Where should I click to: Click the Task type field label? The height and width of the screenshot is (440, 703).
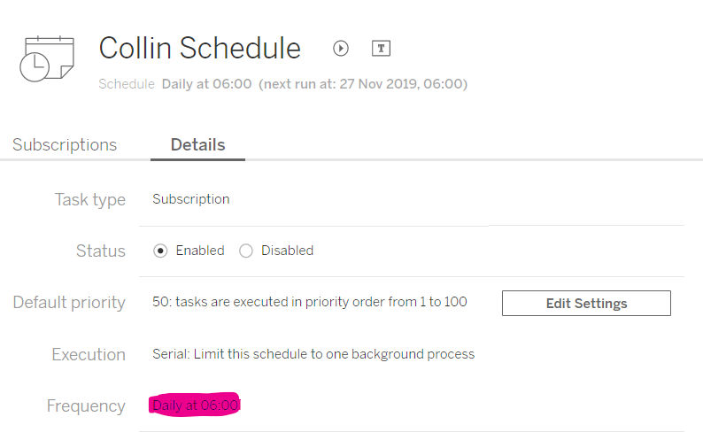coord(89,199)
